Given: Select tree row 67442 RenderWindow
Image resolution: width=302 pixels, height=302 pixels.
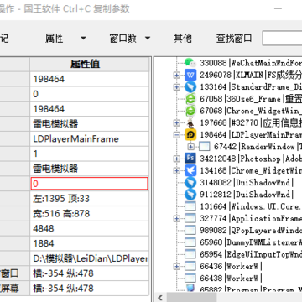Looking at the screenshot, I should 258,147.
